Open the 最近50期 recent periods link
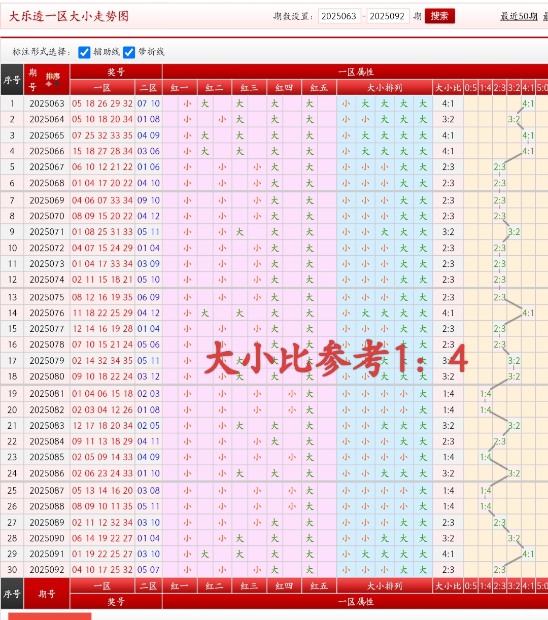The image size is (548, 620). (519, 17)
